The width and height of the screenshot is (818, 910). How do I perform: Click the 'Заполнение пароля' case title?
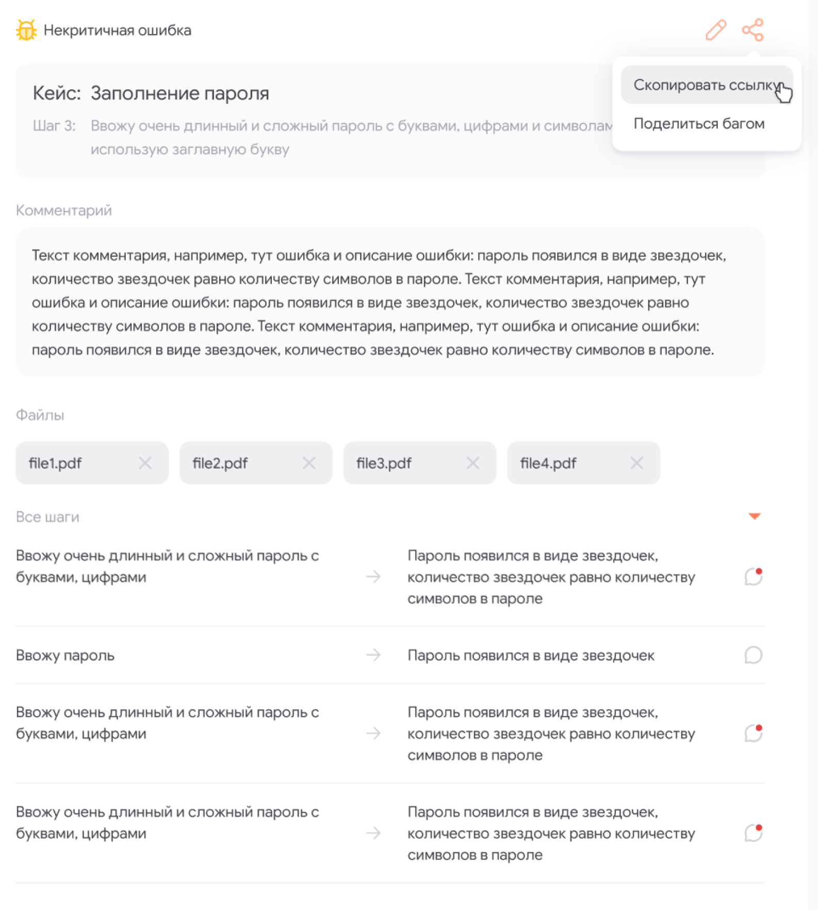click(x=179, y=93)
